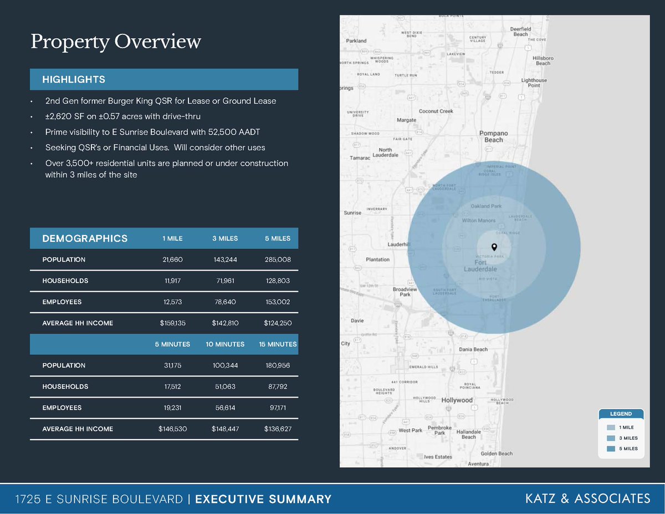
Task: Click population value 180,956
Action: coord(278,365)
